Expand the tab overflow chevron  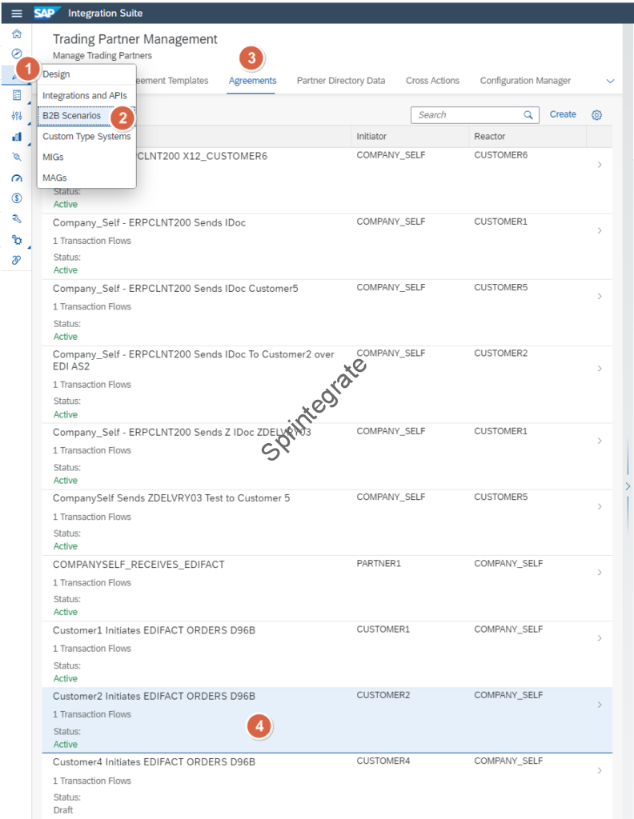pyautogui.click(x=611, y=82)
